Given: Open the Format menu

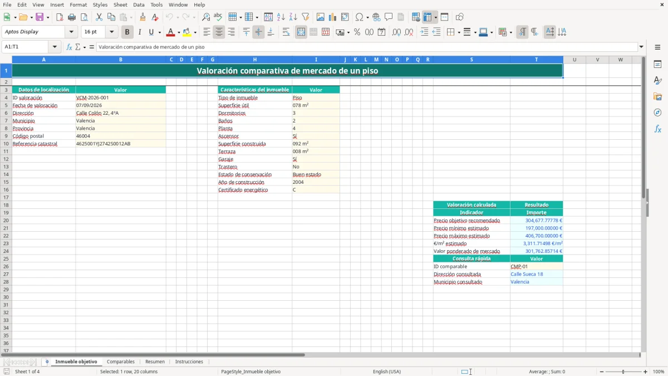Looking at the screenshot, I should [x=78, y=4].
